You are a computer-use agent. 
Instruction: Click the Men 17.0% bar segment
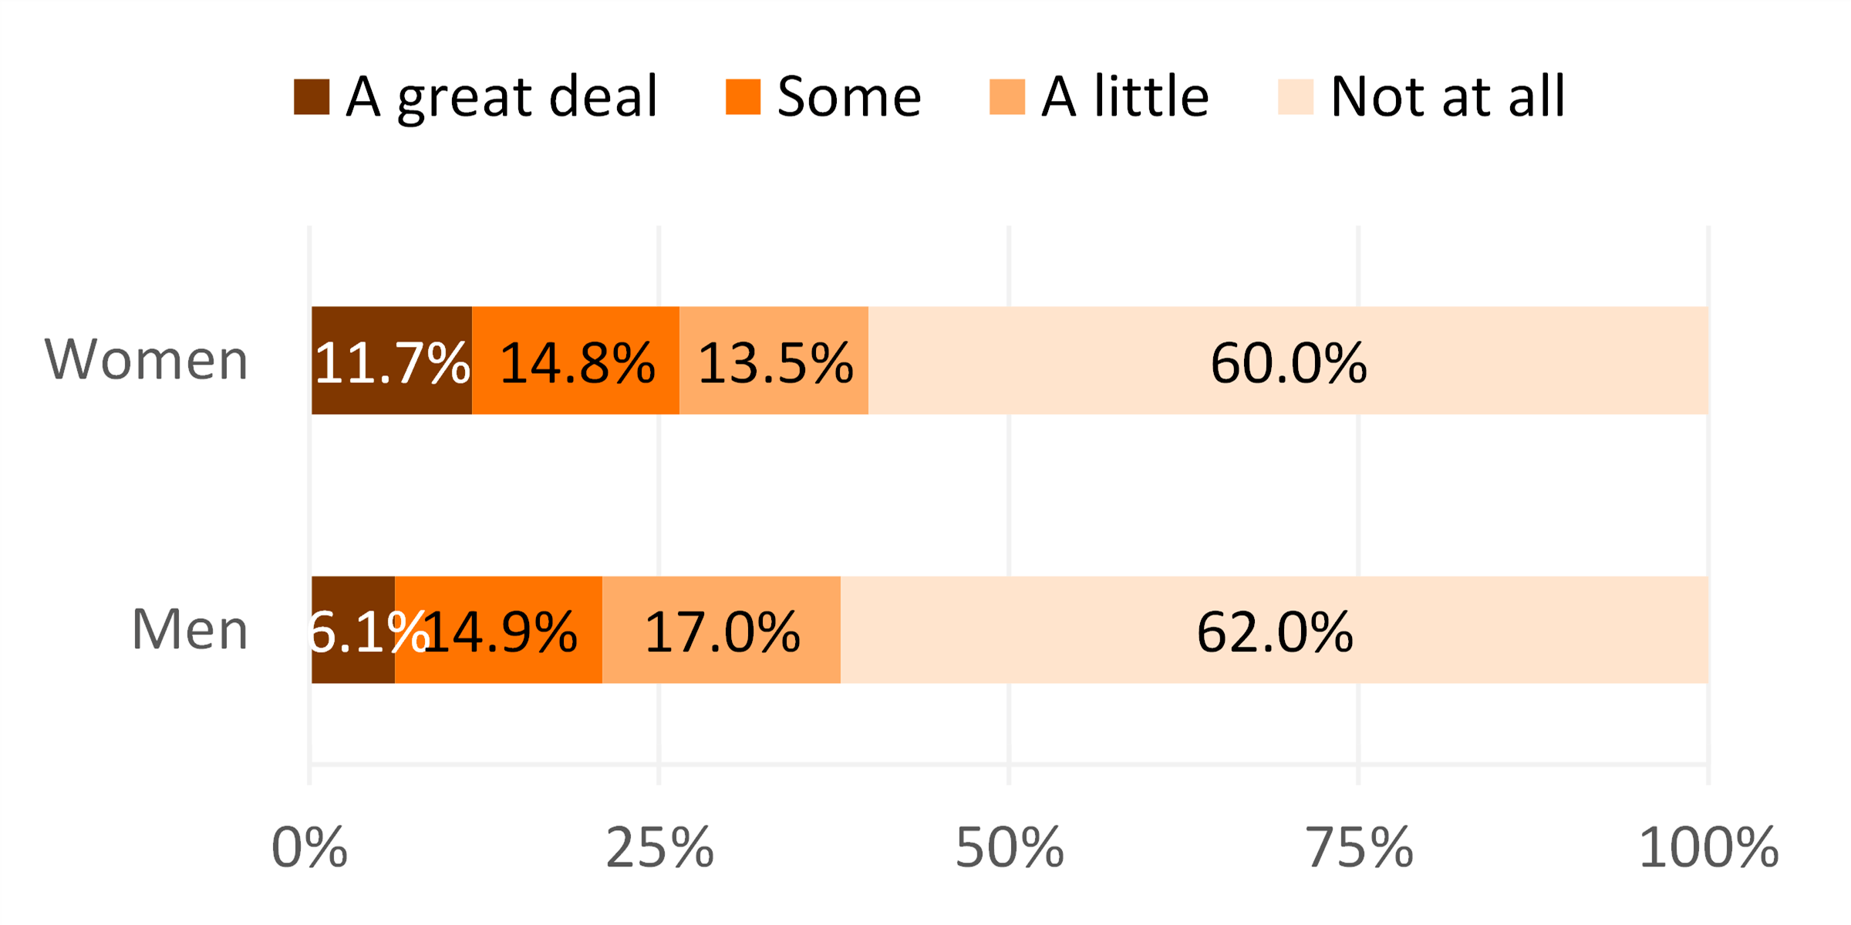point(721,630)
